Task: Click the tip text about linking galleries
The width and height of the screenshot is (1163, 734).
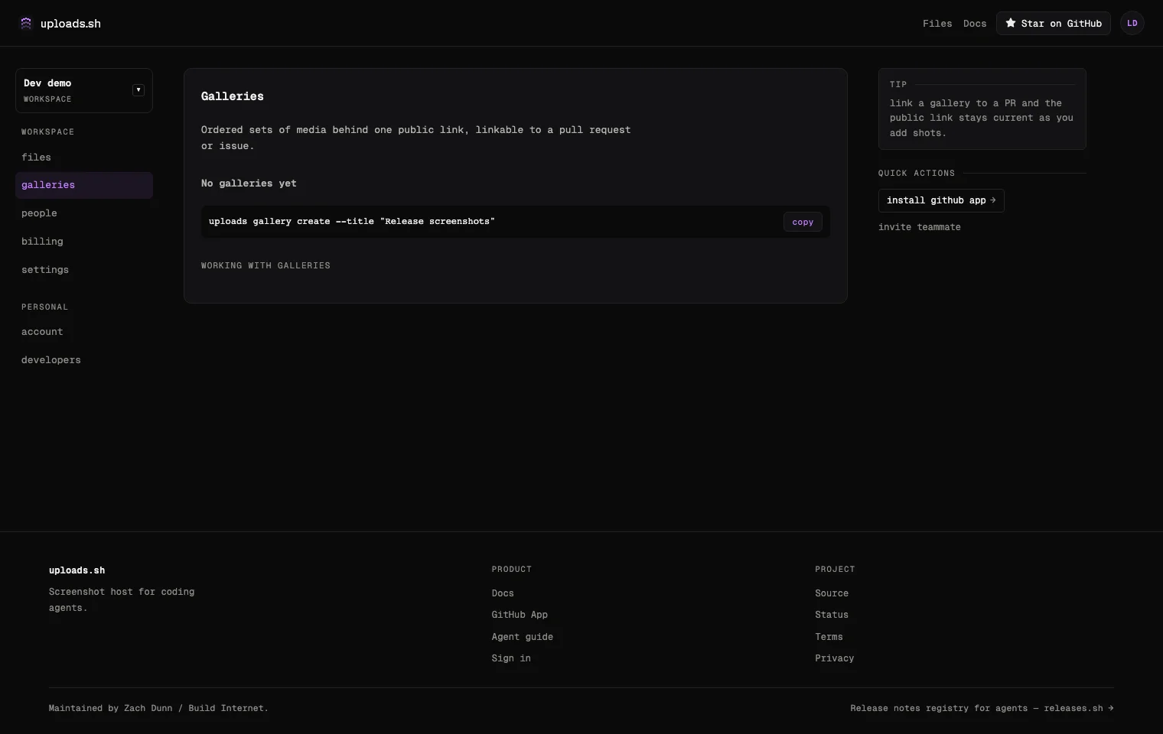Action: click(x=982, y=118)
